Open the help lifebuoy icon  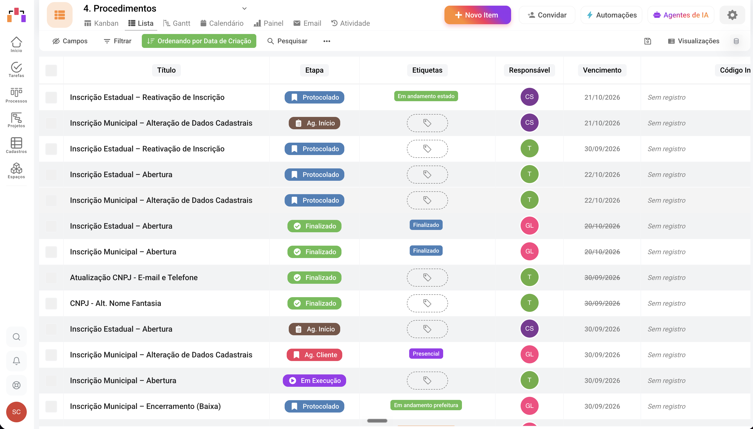[x=16, y=385]
